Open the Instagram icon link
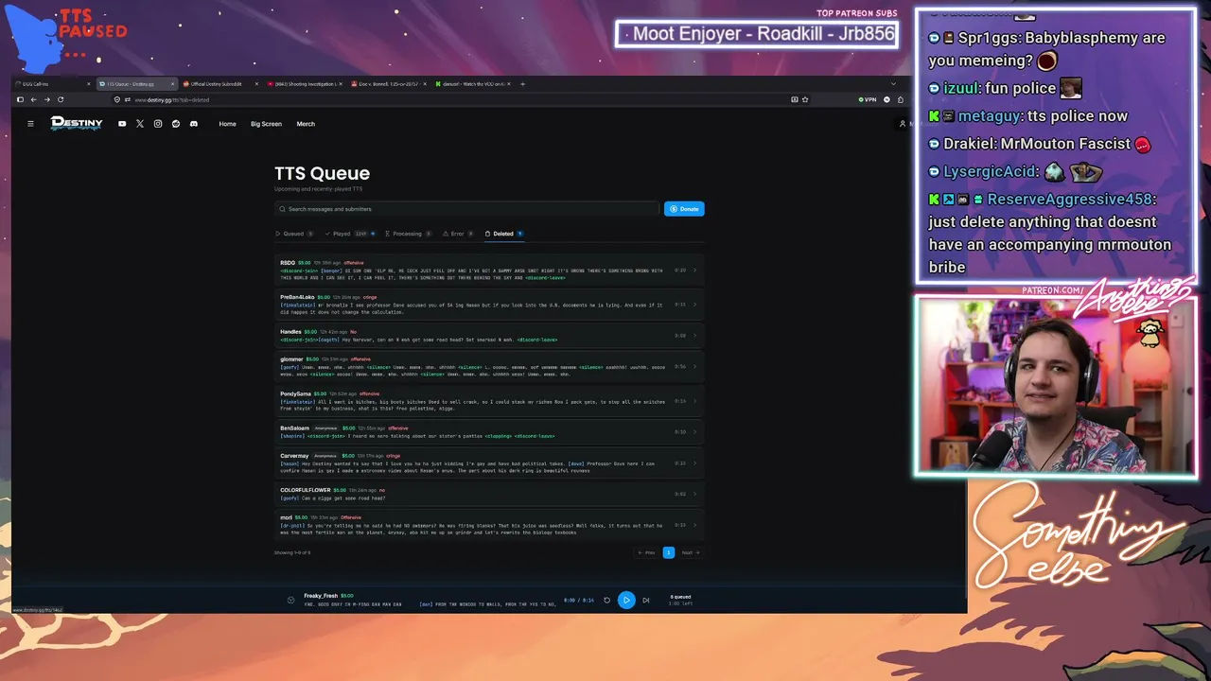1211x681 pixels. click(158, 124)
